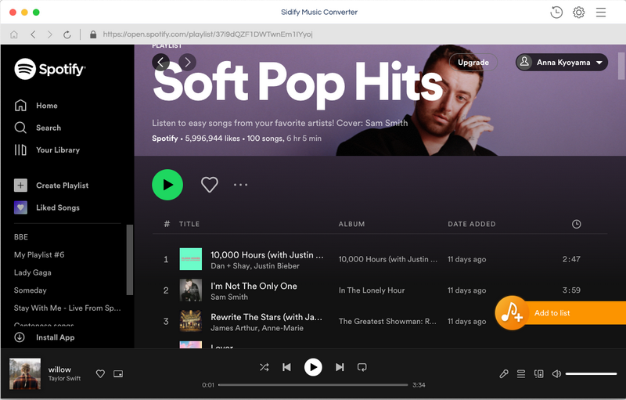Open Stay With Me - Live playlist
The width and height of the screenshot is (626, 400).
[x=67, y=308]
